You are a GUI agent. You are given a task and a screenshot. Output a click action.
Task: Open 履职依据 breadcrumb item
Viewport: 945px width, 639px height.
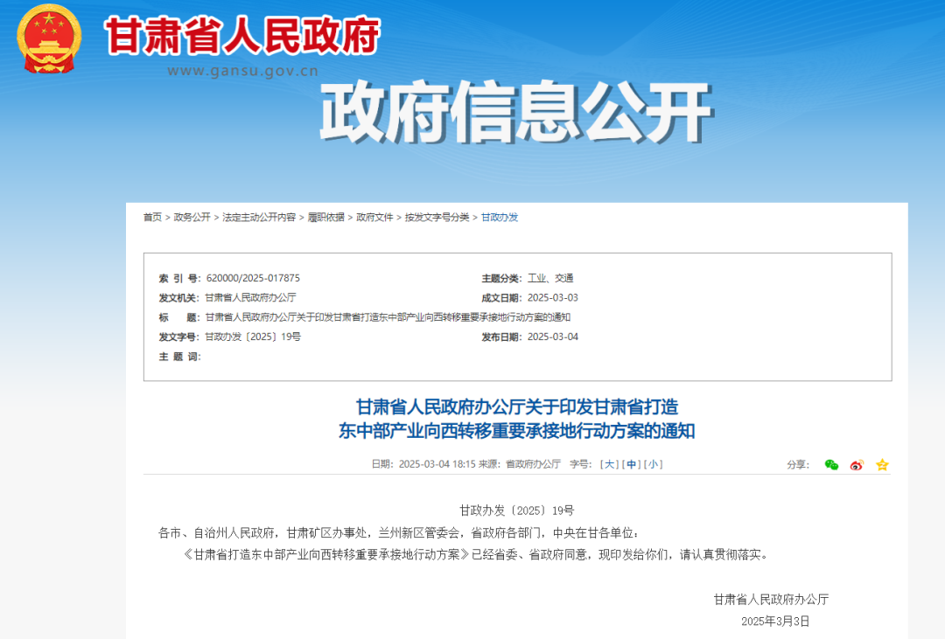coord(325,218)
